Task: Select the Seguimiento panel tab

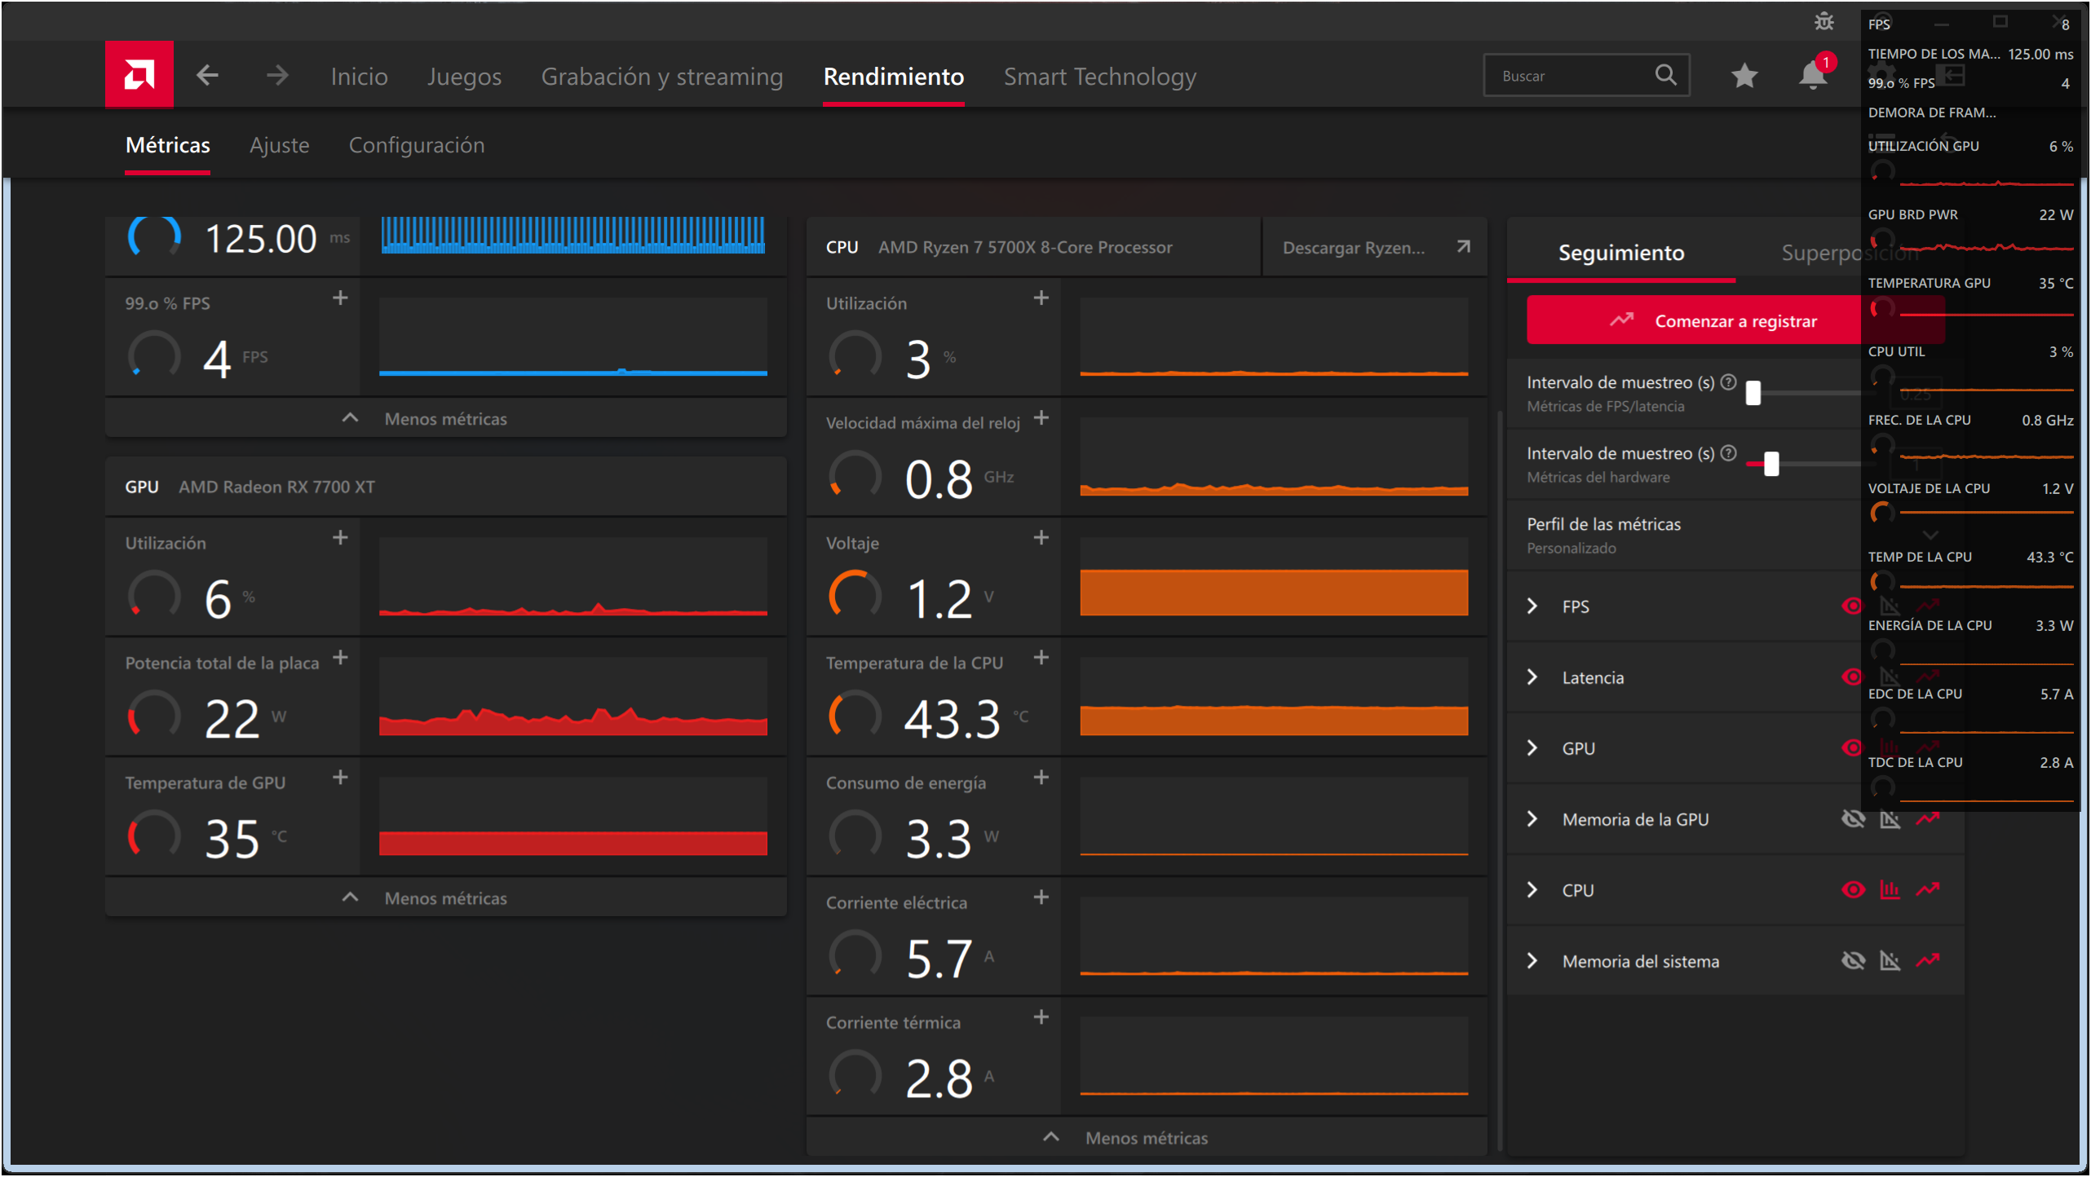Action: [1620, 253]
